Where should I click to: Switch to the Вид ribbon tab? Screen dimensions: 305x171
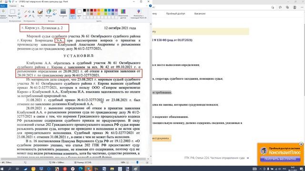22,6
